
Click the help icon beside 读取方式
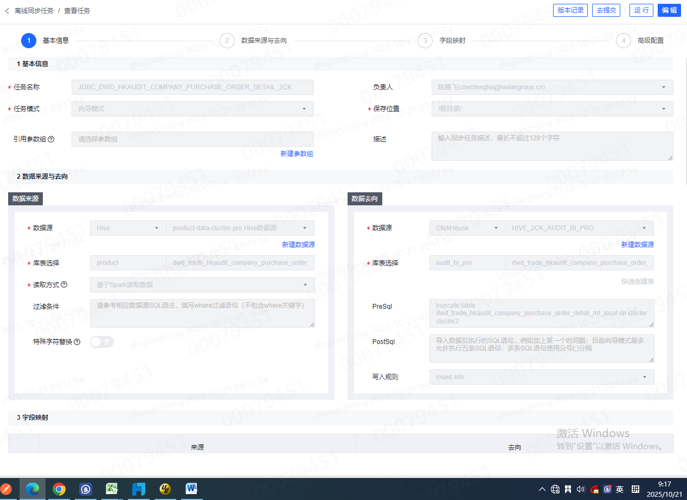[64, 284]
